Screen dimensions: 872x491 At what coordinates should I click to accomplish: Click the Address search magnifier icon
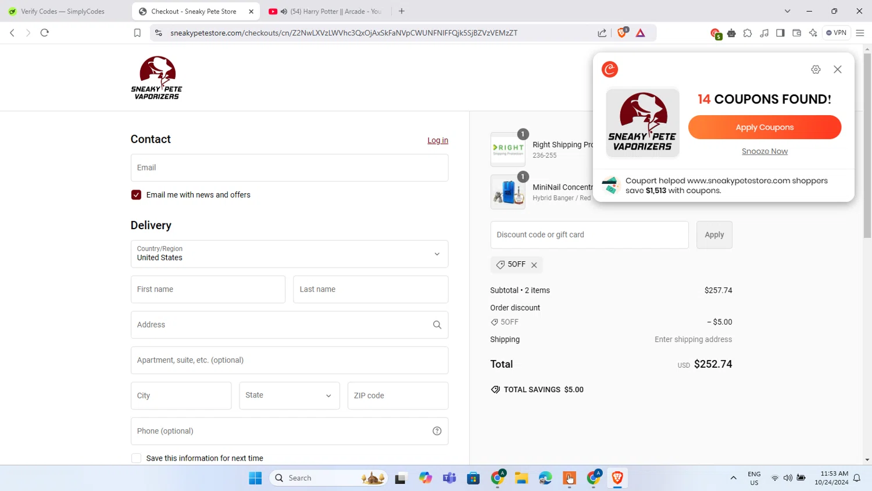437,325
